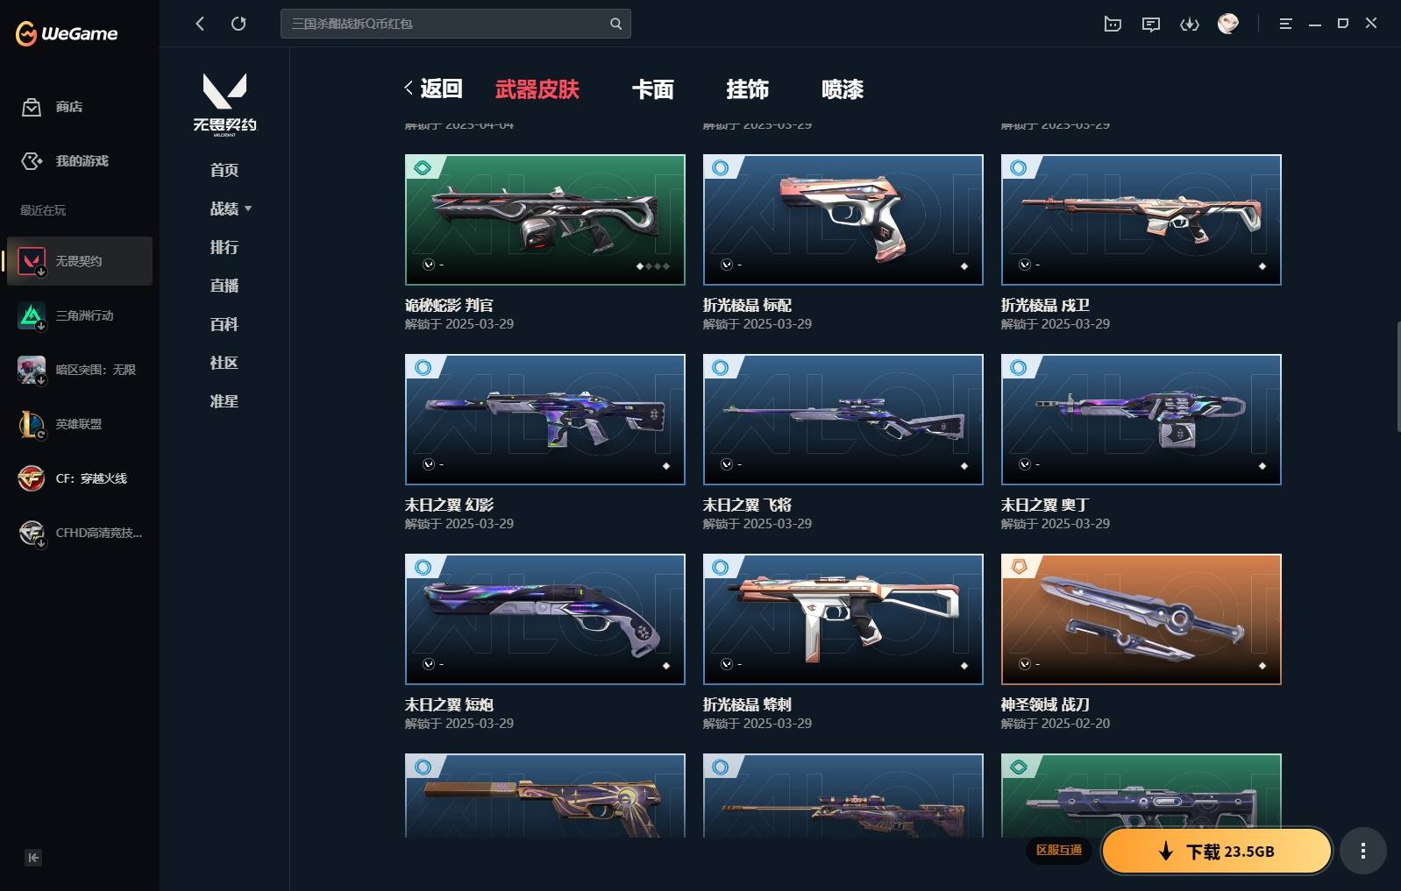Switch to the 喷漆 tab
This screenshot has width=1401, height=891.
coord(843,89)
